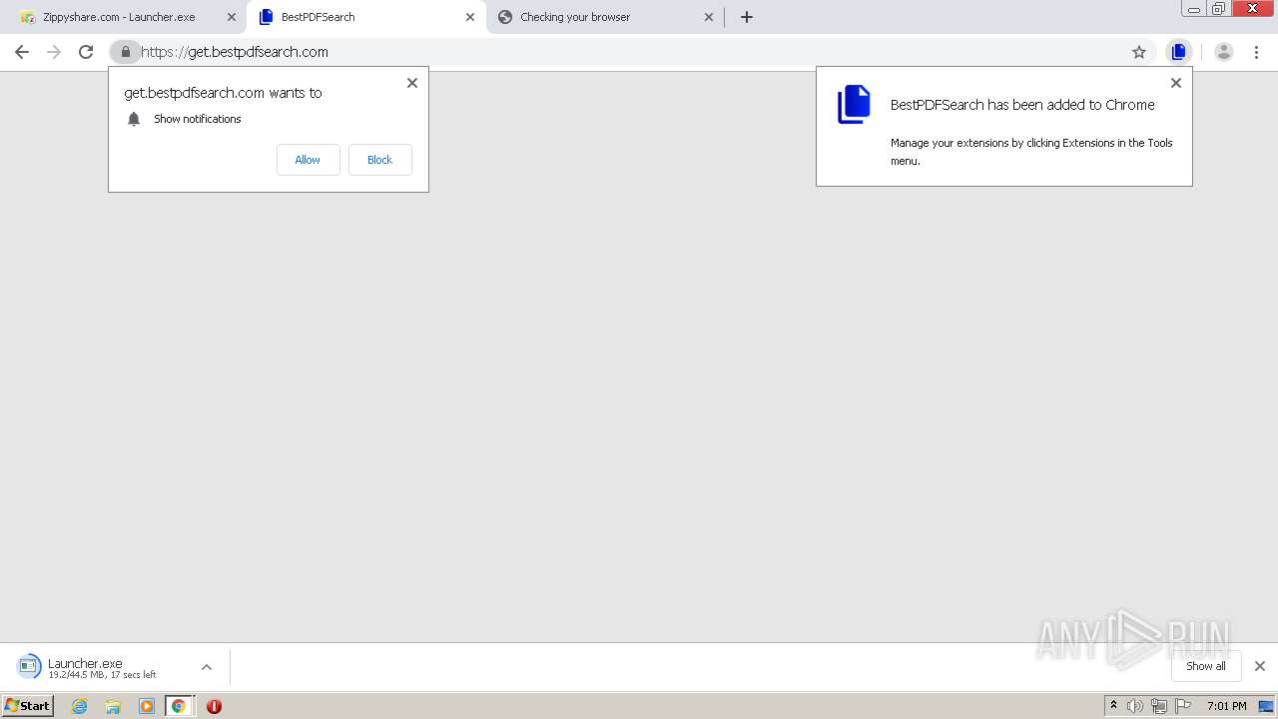The width and height of the screenshot is (1278, 719).
Task: Reload the current page
Action: 86,52
